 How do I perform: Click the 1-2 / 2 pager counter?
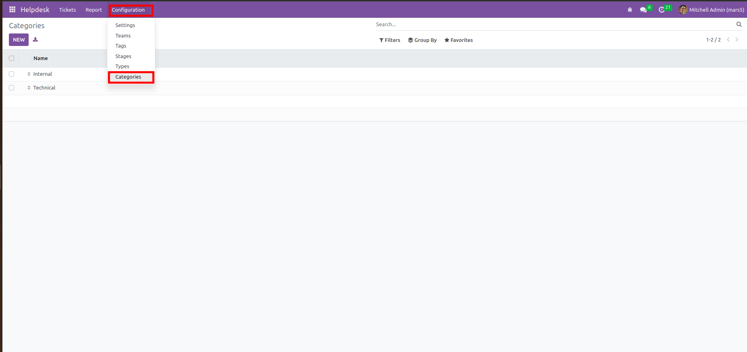(x=714, y=40)
